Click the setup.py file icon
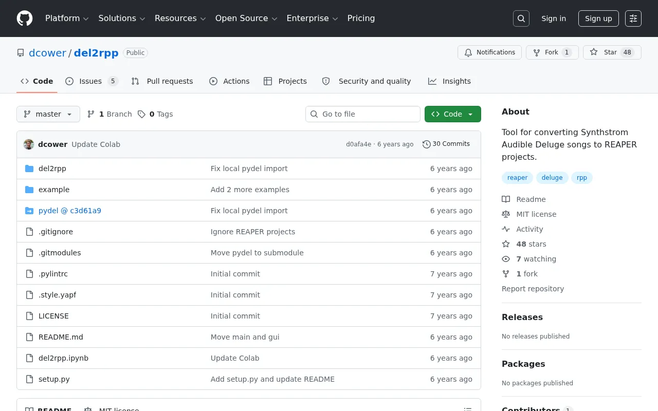The height and width of the screenshot is (411, 658). coord(29,379)
